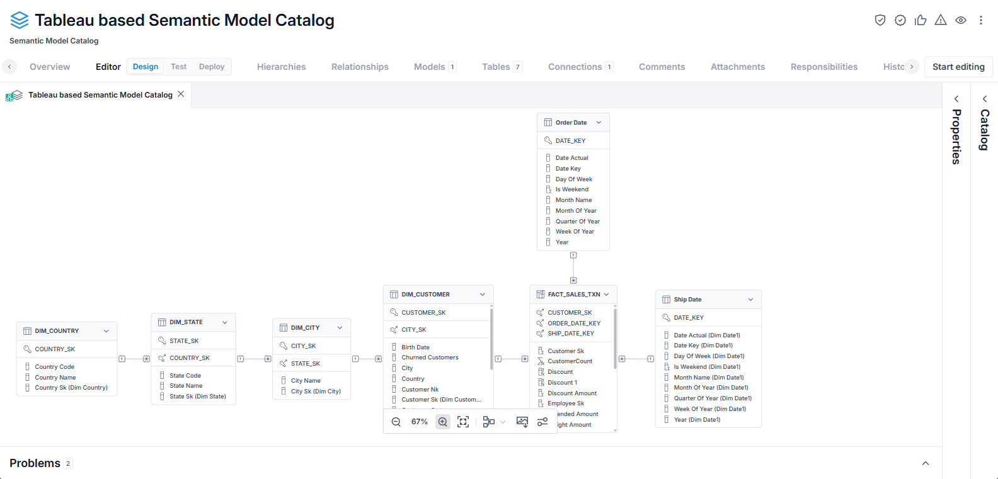Export diagram as image

point(522,422)
